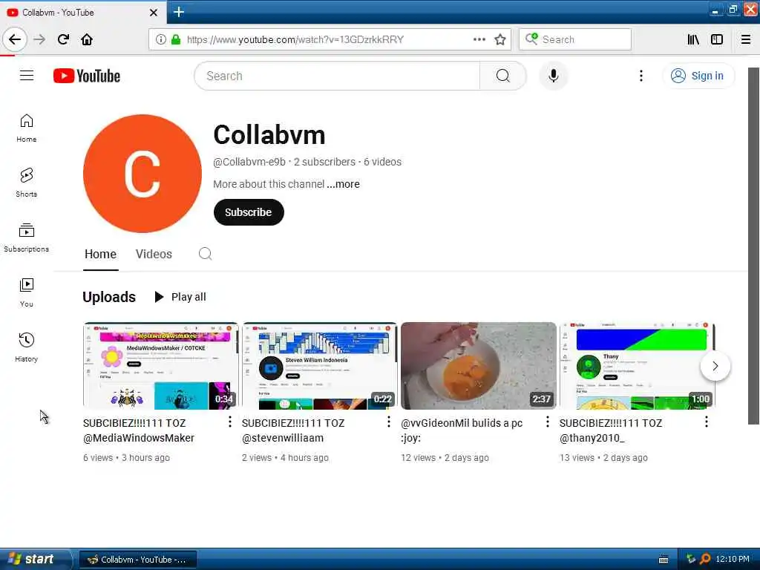Screen dimensions: 760x570
Task: Click the network icon in system tray
Action: [691, 560]
